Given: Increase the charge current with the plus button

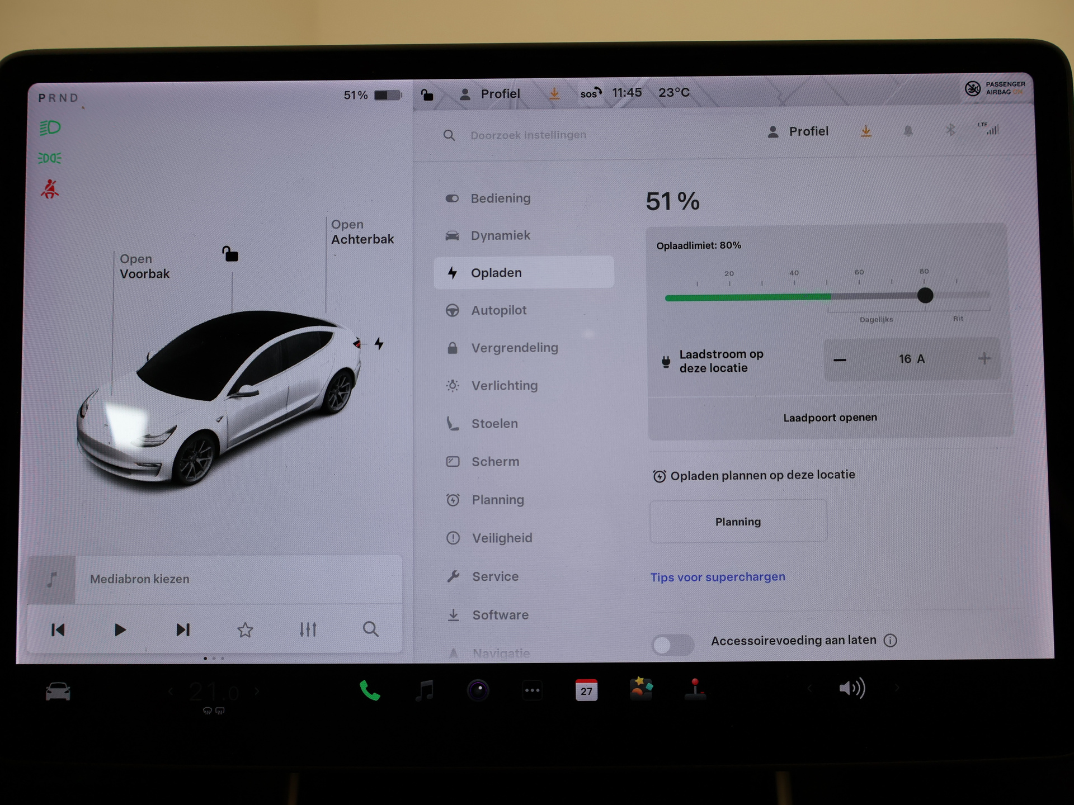Looking at the screenshot, I should [984, 359].
